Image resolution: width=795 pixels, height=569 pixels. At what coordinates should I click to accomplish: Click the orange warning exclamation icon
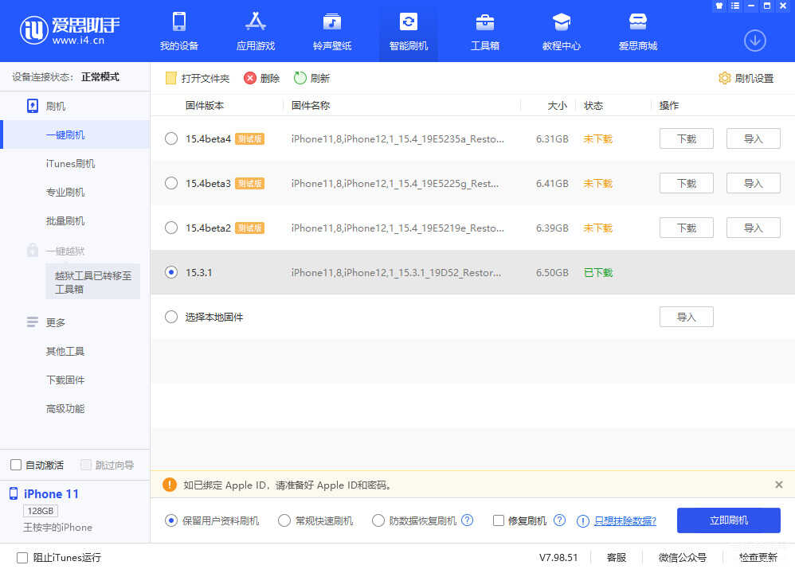pyautogui.click(x=170, y=485)
